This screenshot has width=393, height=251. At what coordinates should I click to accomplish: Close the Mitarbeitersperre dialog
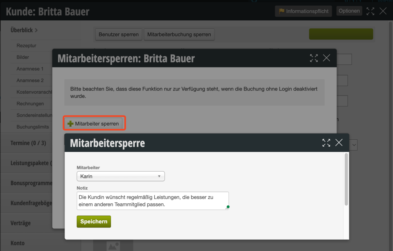[x=339, y=143]
